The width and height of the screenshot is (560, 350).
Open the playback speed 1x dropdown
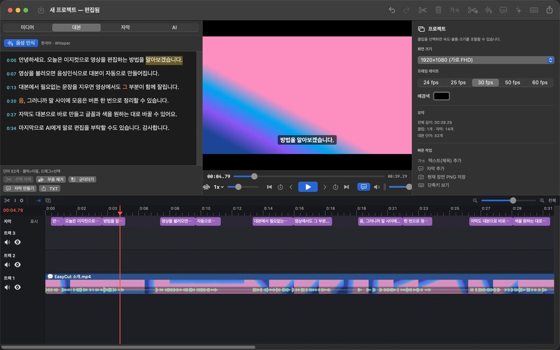[219, 187]
